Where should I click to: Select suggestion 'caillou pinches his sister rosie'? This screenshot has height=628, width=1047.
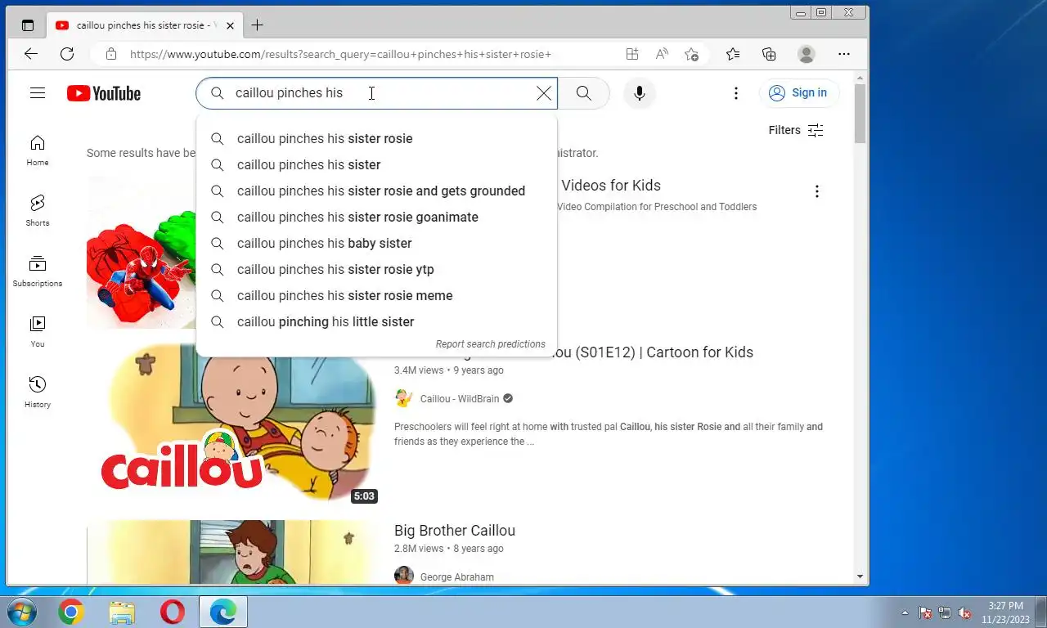click(377, 139)
